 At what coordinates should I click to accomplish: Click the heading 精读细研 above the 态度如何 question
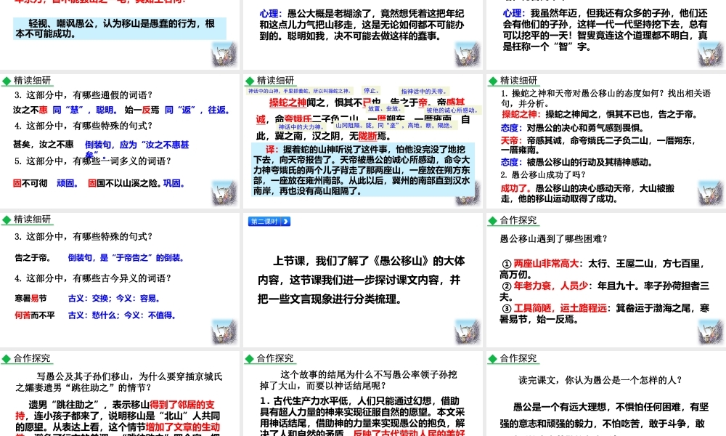point(518,81)
